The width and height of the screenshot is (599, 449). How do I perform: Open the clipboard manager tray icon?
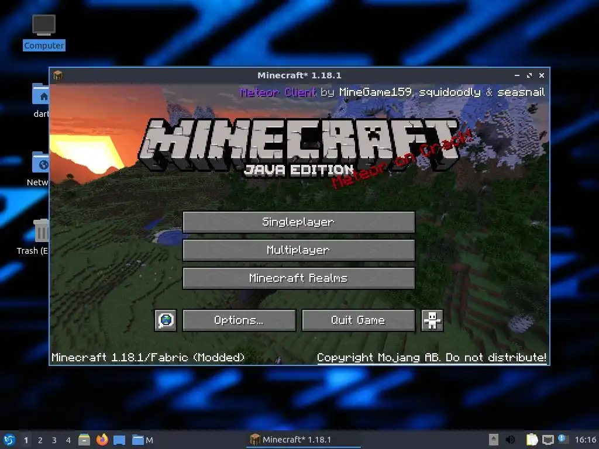pos(532,440)
